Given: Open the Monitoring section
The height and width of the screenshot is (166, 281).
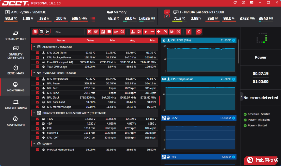Looking at the screenshot, I should click(16, 87).
